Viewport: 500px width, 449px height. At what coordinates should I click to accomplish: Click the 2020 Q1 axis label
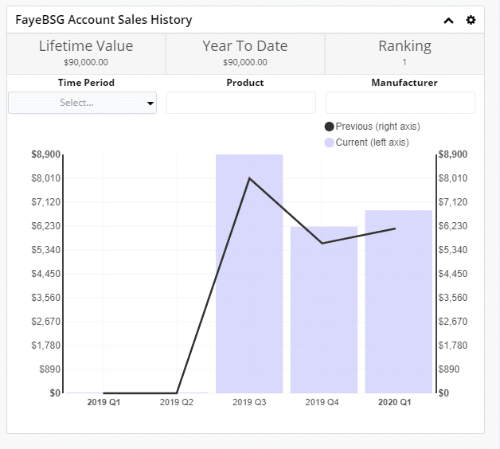(394, 402)
